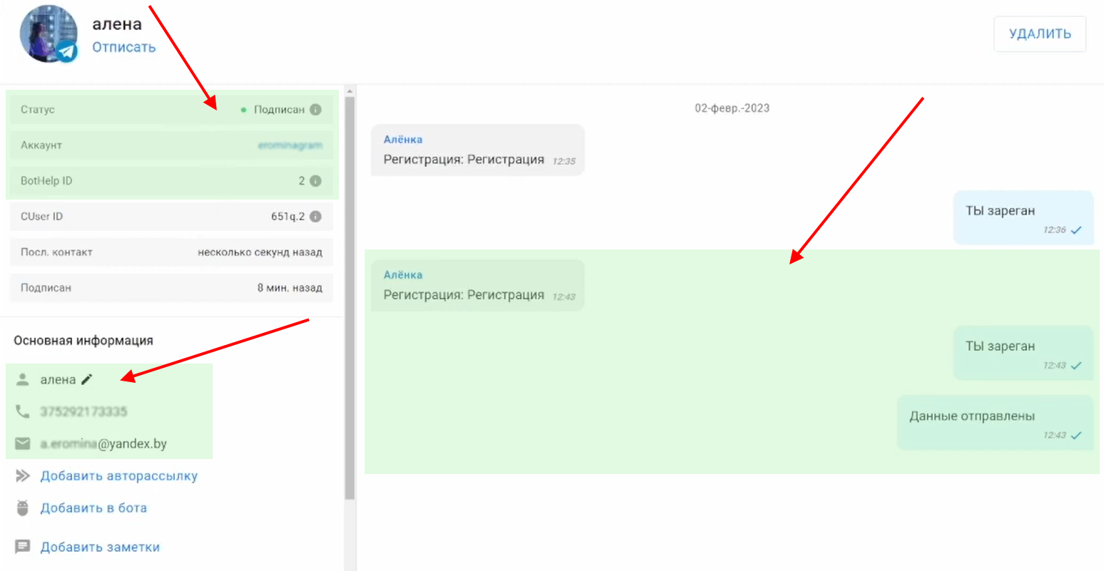This screenshot has height=571, width=1104.
Task: Open the Добавить авторассылку link
Action: click(118, 475)
